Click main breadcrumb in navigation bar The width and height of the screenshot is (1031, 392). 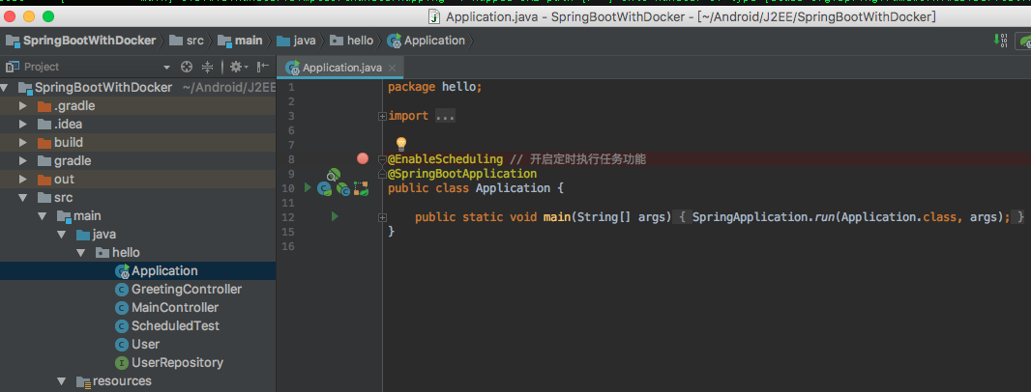(240, 41)
